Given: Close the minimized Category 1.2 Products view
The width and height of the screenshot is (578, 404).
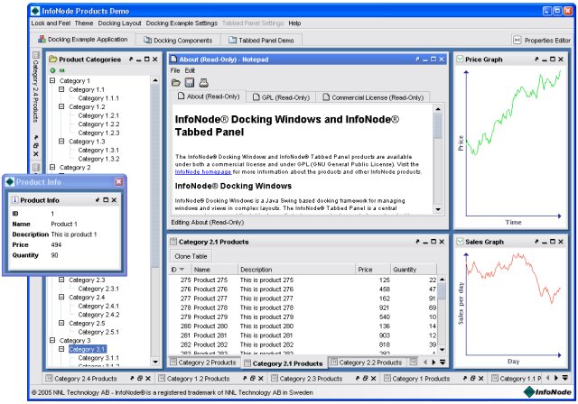Looking at the screenshot, I should pos(261,378).
